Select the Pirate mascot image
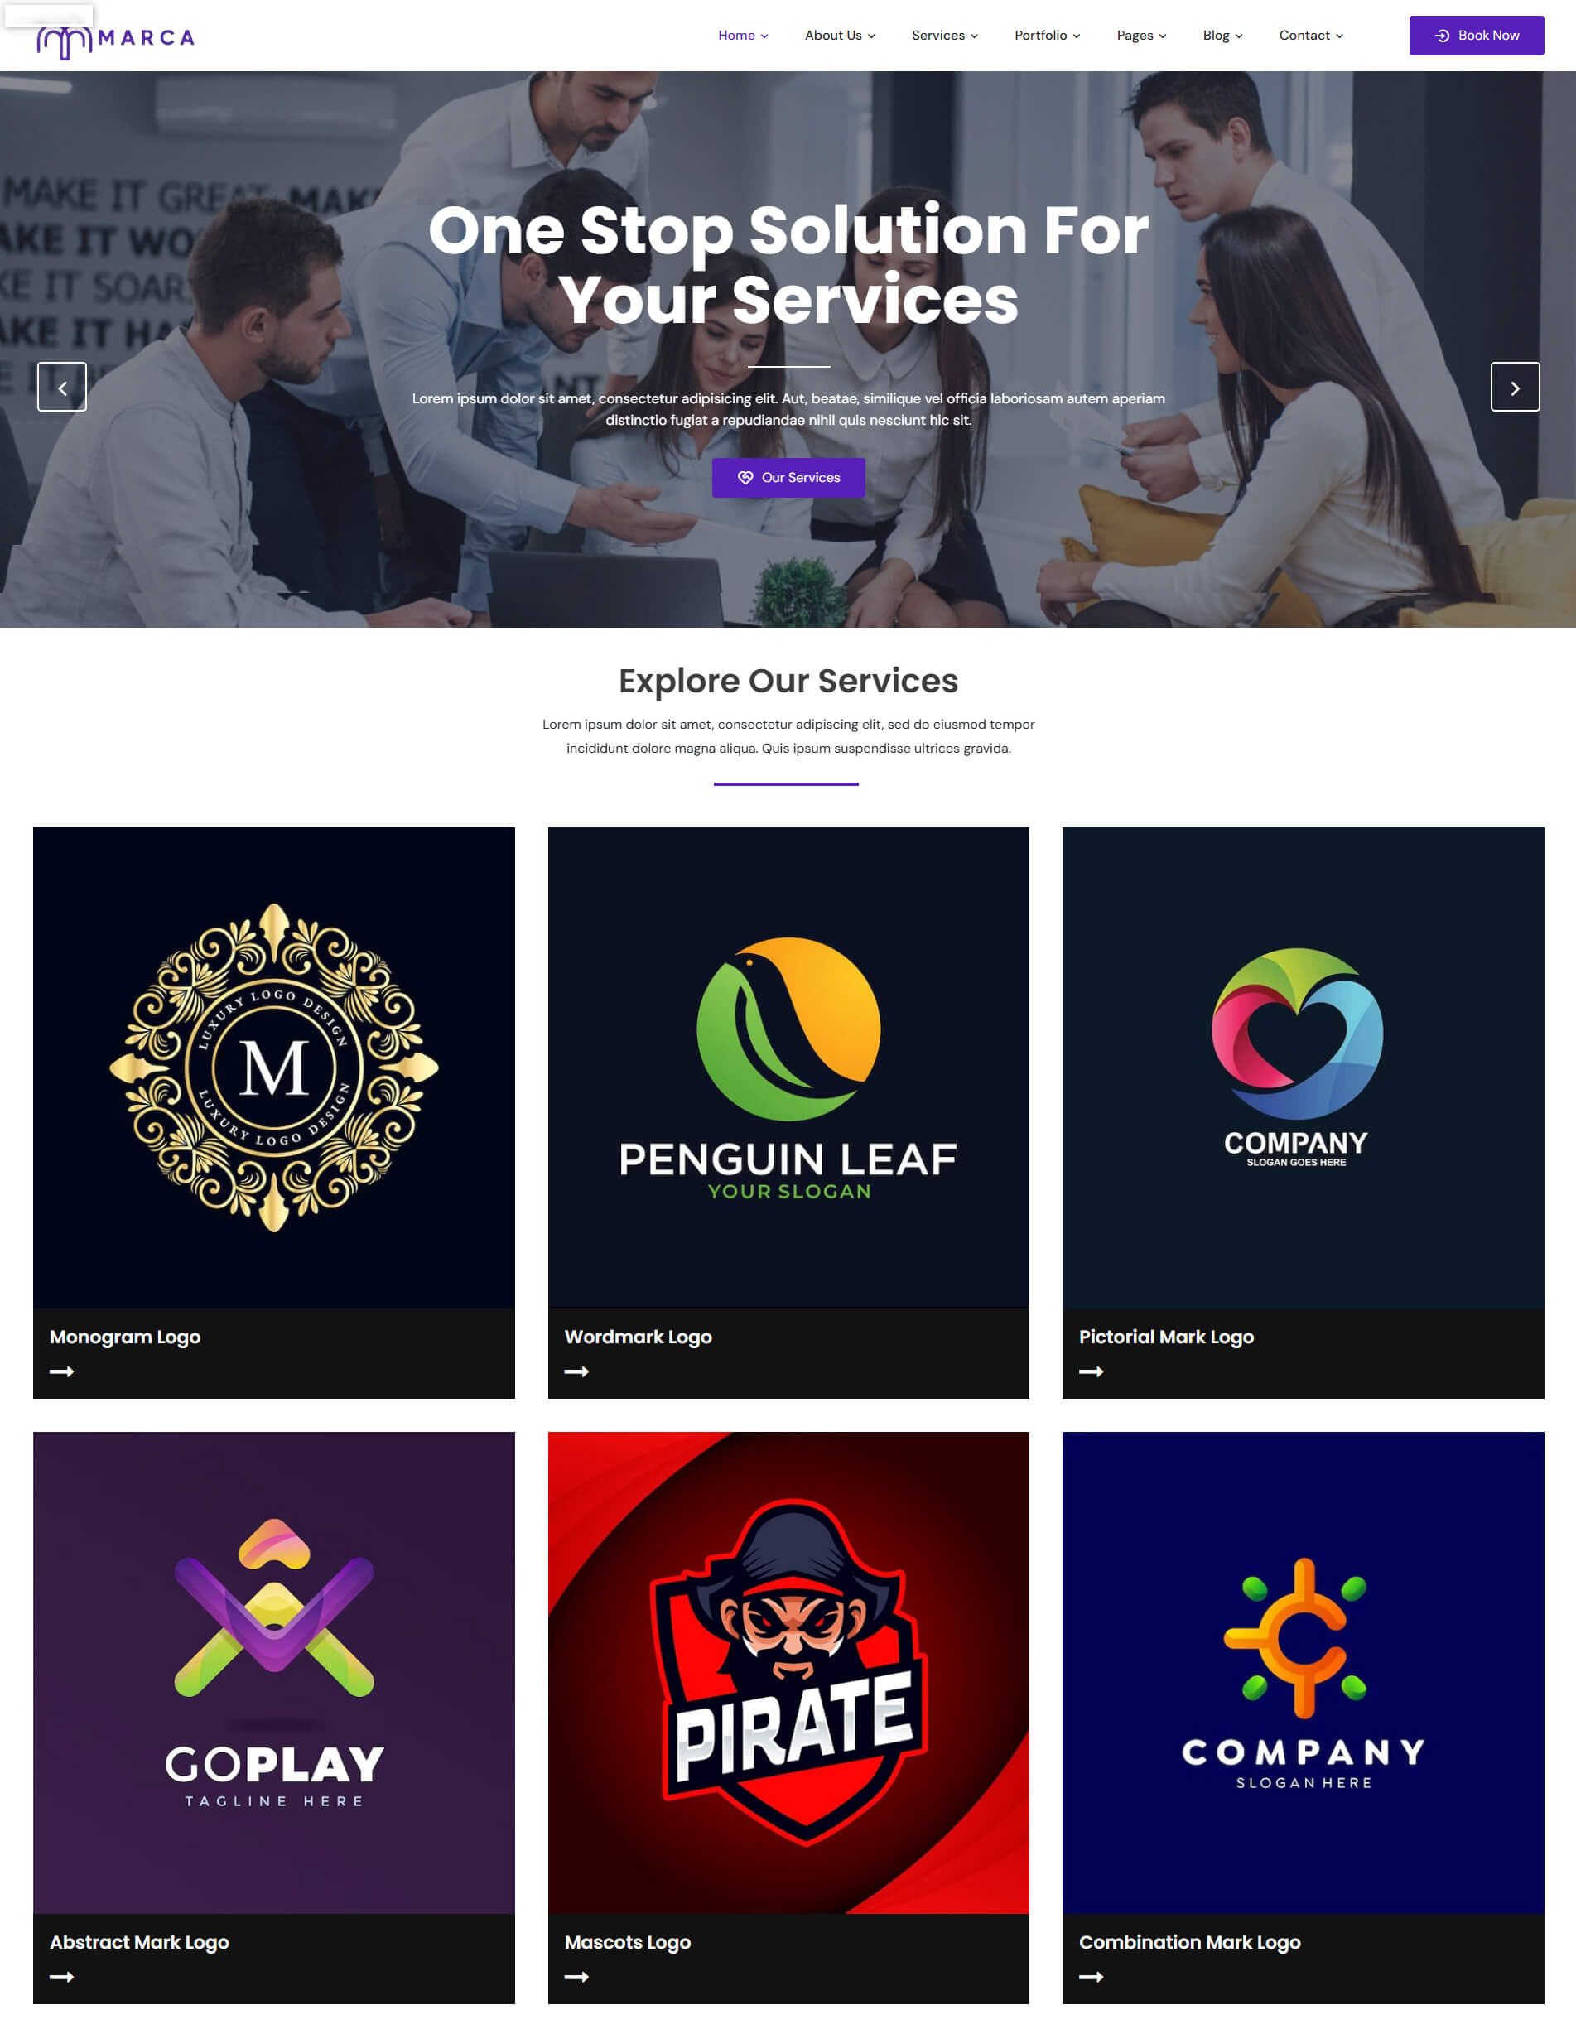1576x2029 pixels. coord(788,1672)
